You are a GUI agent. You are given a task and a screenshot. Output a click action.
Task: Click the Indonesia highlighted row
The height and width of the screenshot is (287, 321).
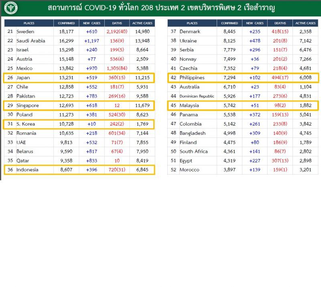click(x=79, y=170)
